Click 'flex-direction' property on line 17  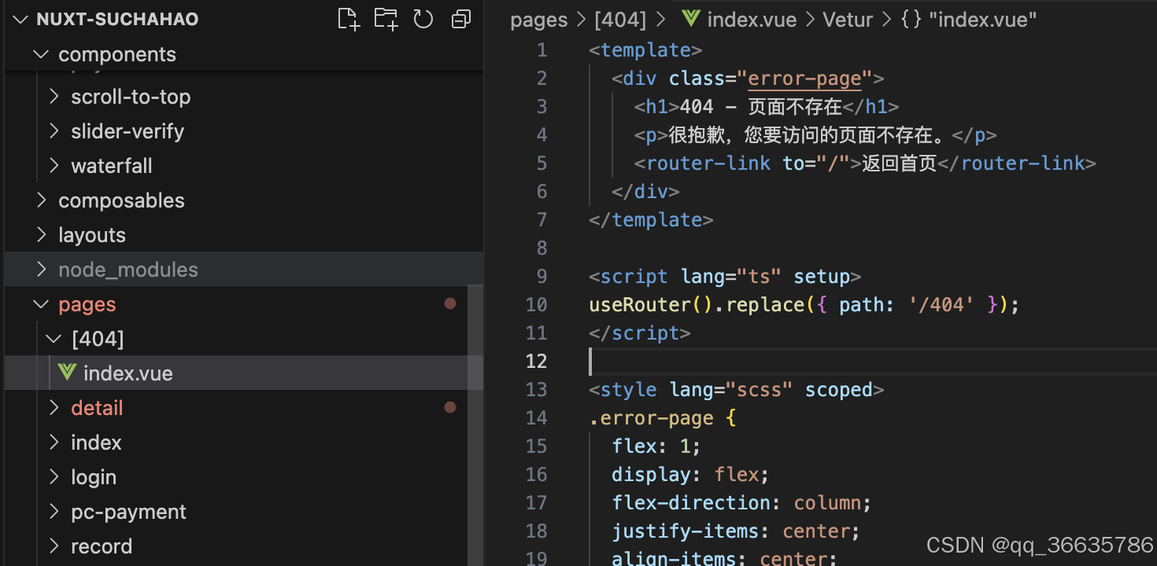click(691, 502)
